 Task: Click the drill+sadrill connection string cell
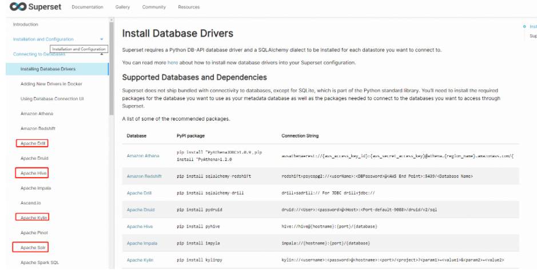pos(328,193)
